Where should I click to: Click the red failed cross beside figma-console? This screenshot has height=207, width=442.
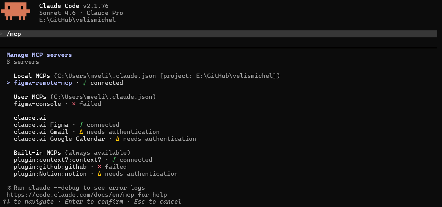pos(74,104)
